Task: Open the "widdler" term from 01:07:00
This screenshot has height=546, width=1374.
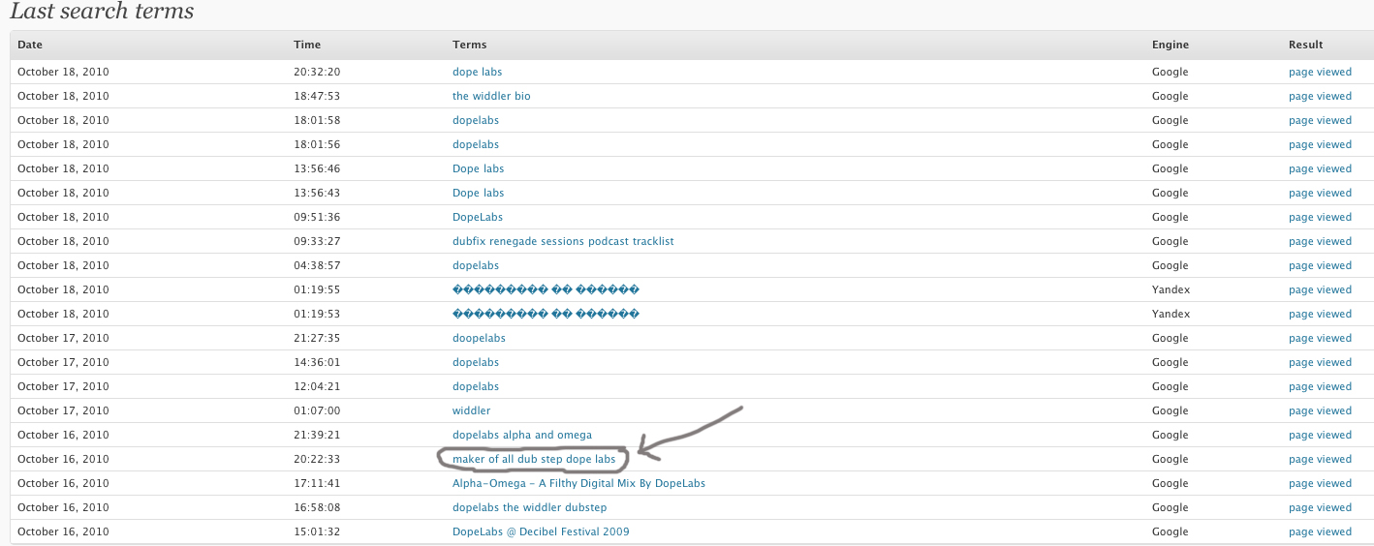Action: [471, 410]
